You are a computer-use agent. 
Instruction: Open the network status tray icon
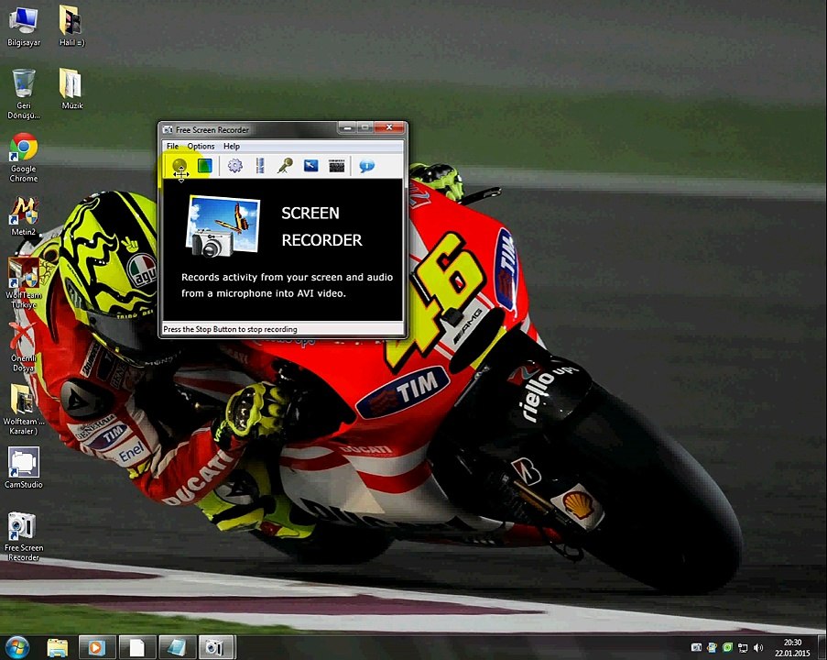click(743, 647)
